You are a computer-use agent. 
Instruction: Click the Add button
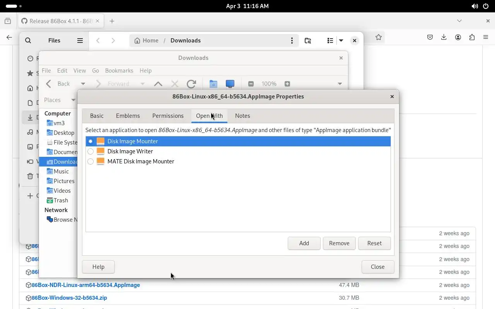[304, 243]
